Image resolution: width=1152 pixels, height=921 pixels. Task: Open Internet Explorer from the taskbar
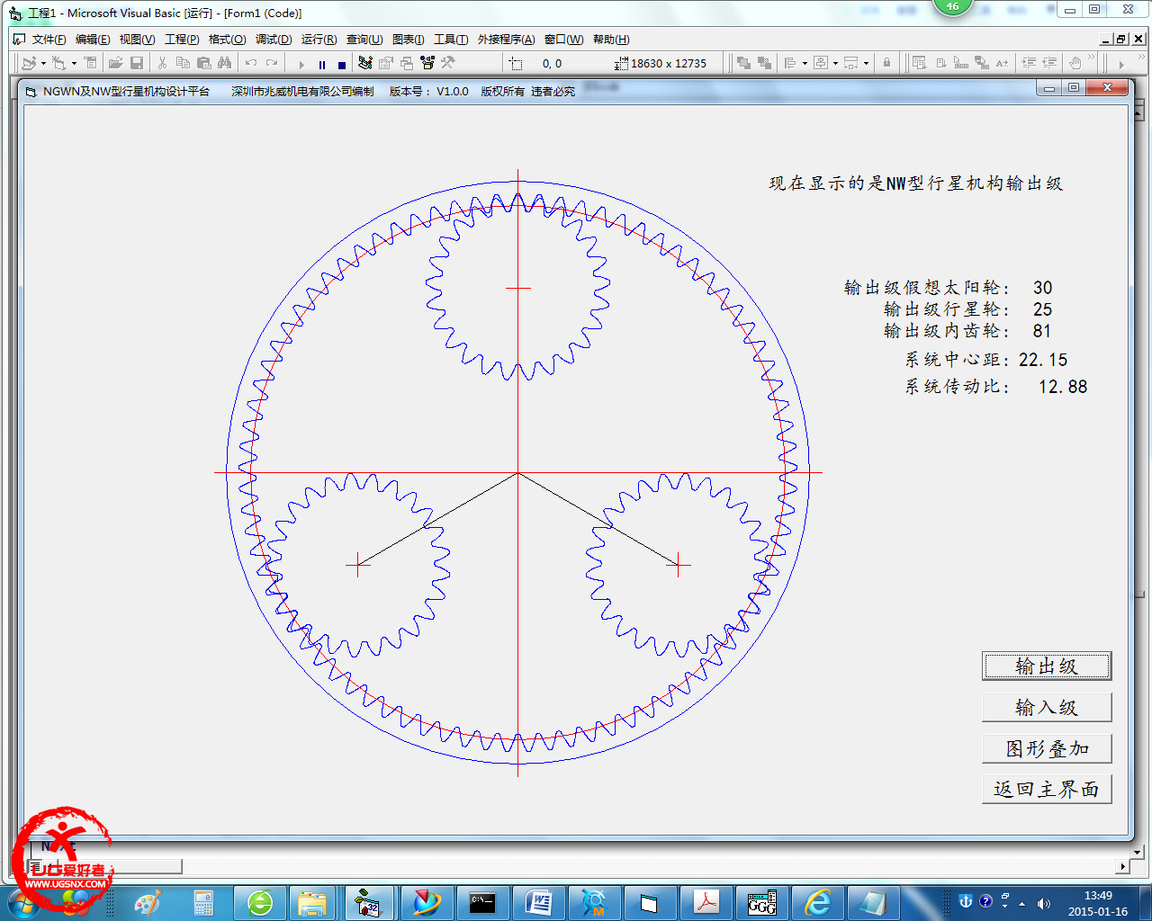point(818,902)
